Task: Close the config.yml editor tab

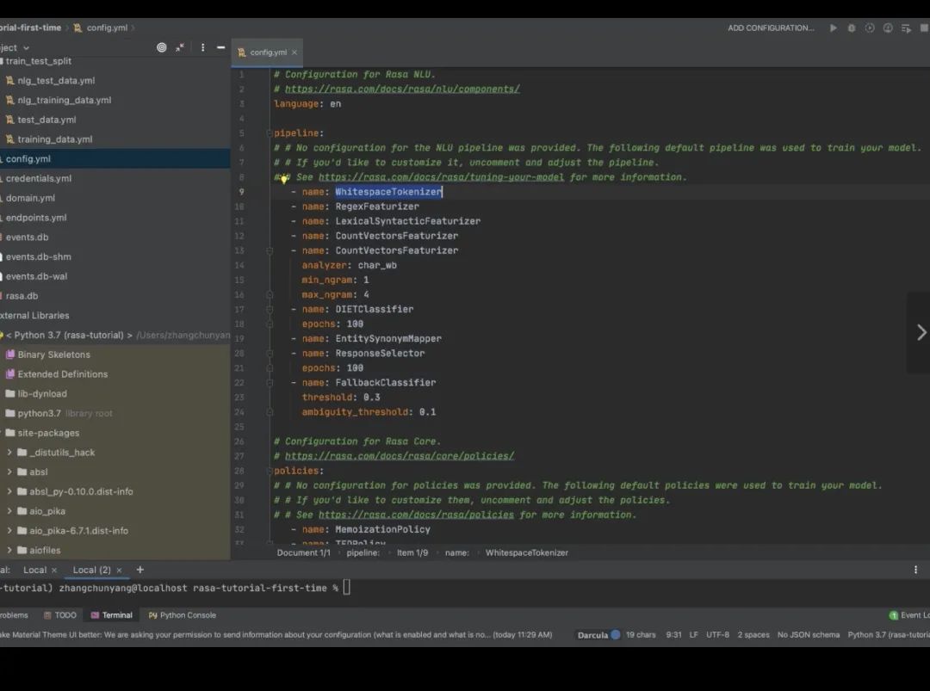Action: [x=294, y=52]
